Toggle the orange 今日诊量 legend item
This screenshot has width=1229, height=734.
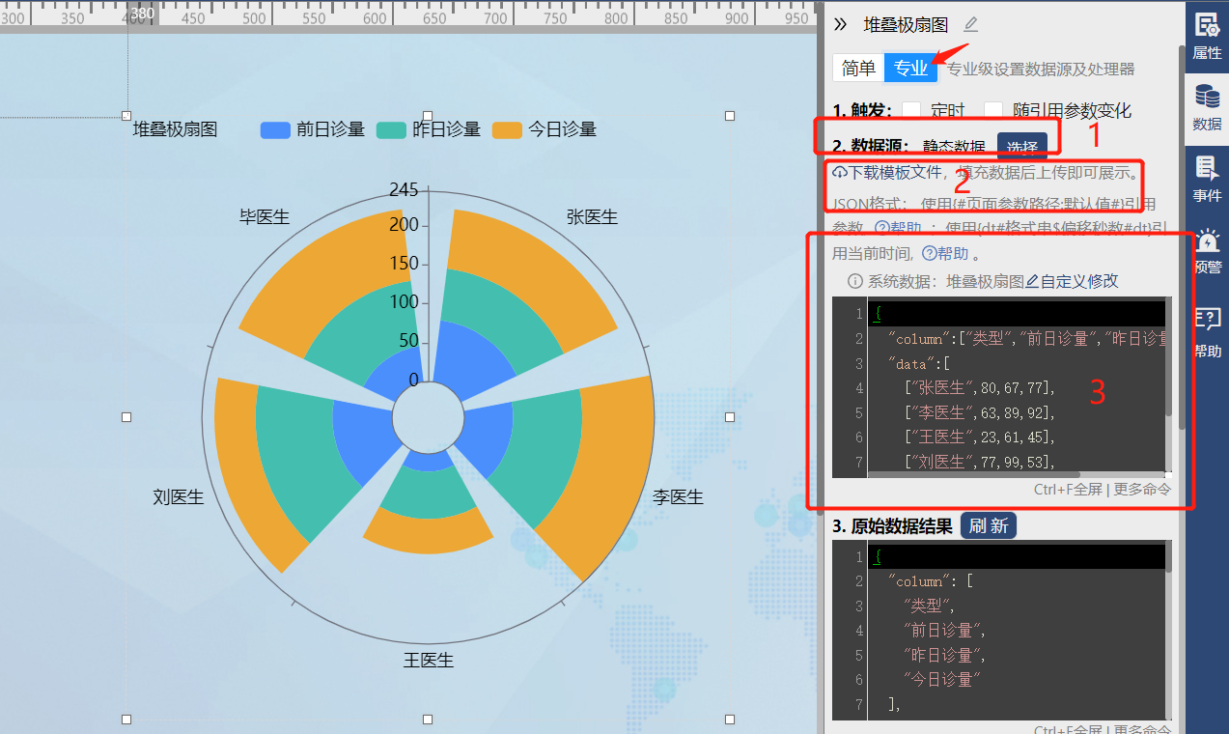[545, 129]
